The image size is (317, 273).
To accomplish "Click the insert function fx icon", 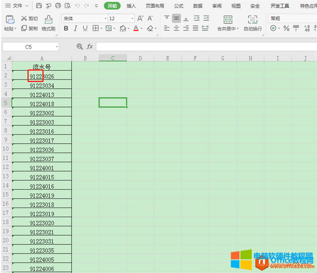I will click(x=90, y=46).
